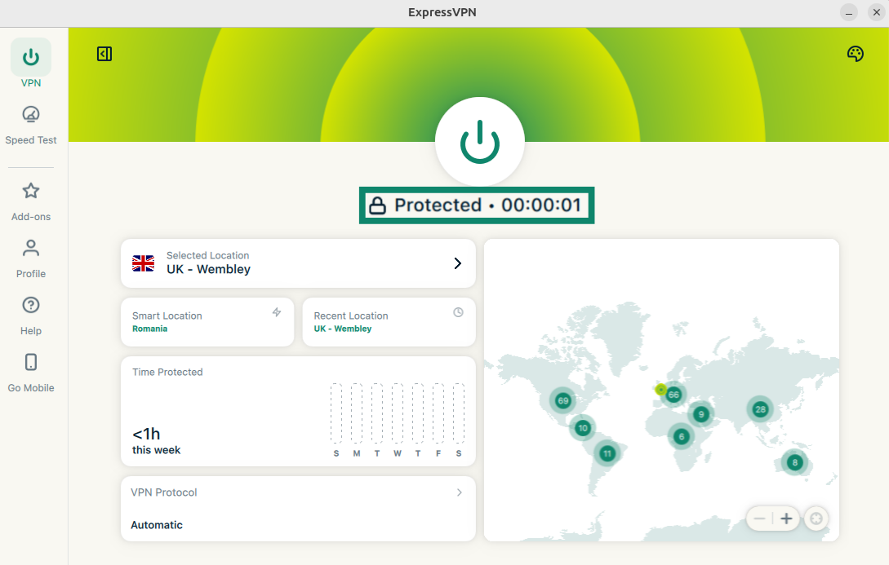Expand Selected Location UK - Wembley chevron

[x=457, y=263]
